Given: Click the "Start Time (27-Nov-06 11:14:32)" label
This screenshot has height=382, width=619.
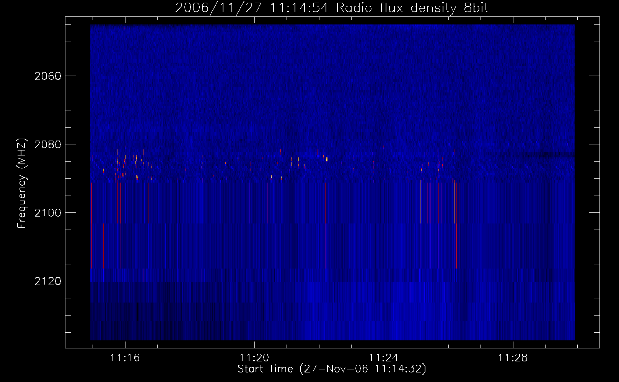Looking at the screenshot, I should [332, 369].
